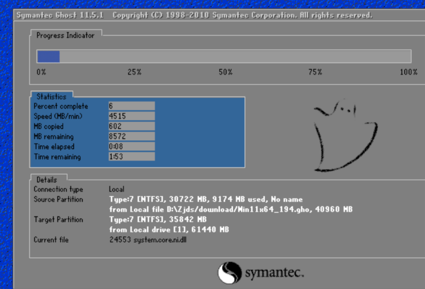Click the 75% progress scale mark
The height and width of the screenshot is (289, 425).
click(x=315, y=72)
